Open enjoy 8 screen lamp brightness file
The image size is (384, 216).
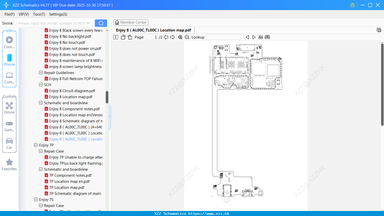click(x=75, y=66)
